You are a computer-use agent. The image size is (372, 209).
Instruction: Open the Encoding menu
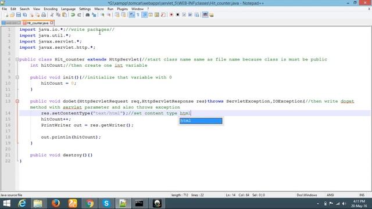click(51, 9)
